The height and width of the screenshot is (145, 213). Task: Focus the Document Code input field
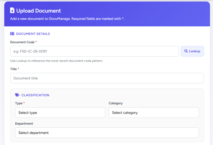click(x=94, y=51)
